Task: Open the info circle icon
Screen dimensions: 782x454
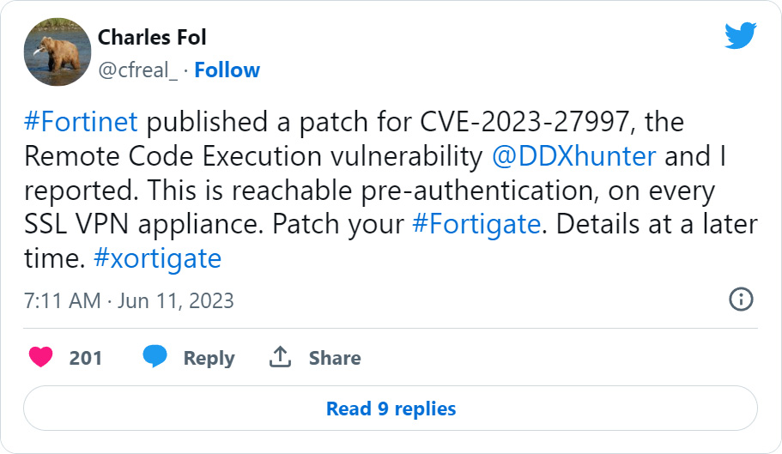Action: tap(740, 299)
